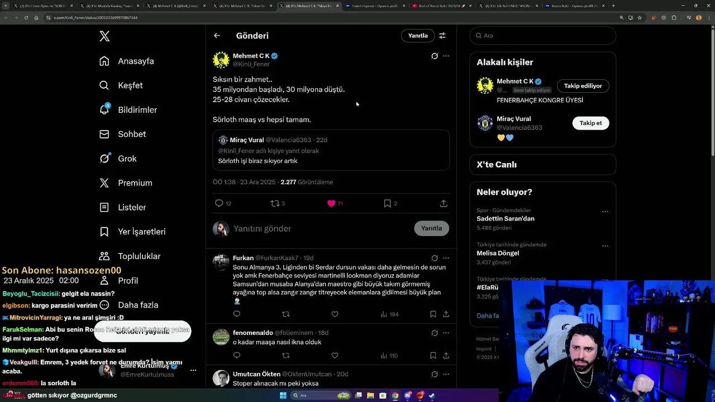
Task: Bookmark fenomenaldo's reply
Action: [x=433, y=355]
